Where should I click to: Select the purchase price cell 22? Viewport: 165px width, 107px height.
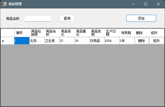tap(67, 41)
